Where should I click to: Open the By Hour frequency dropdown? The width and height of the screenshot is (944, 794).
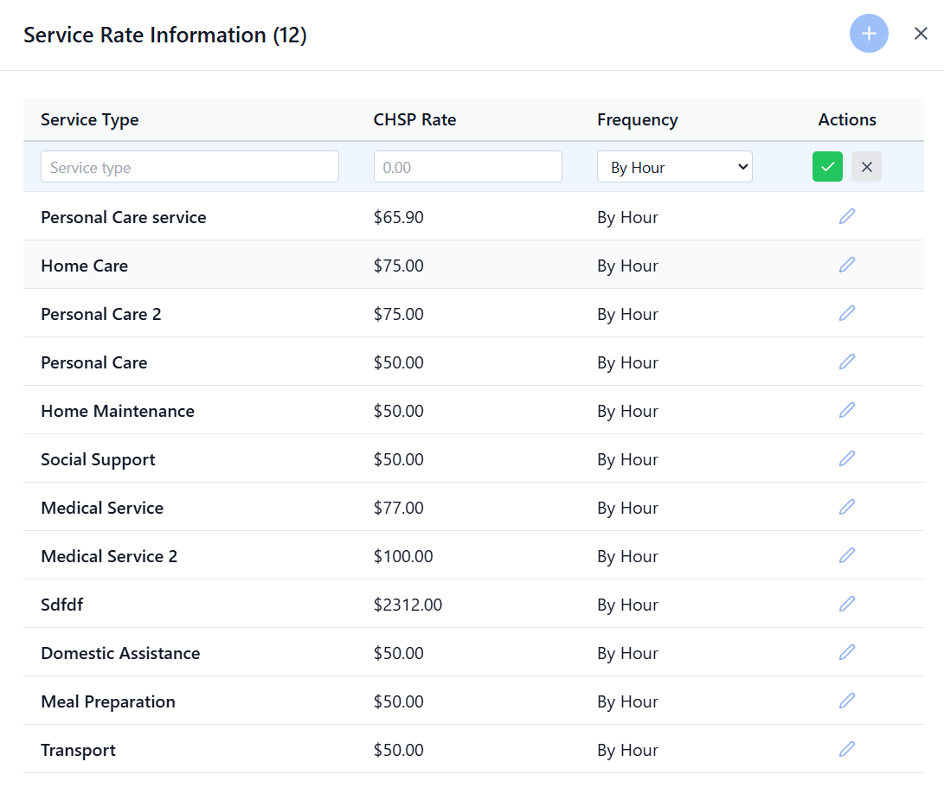point(674,167)
